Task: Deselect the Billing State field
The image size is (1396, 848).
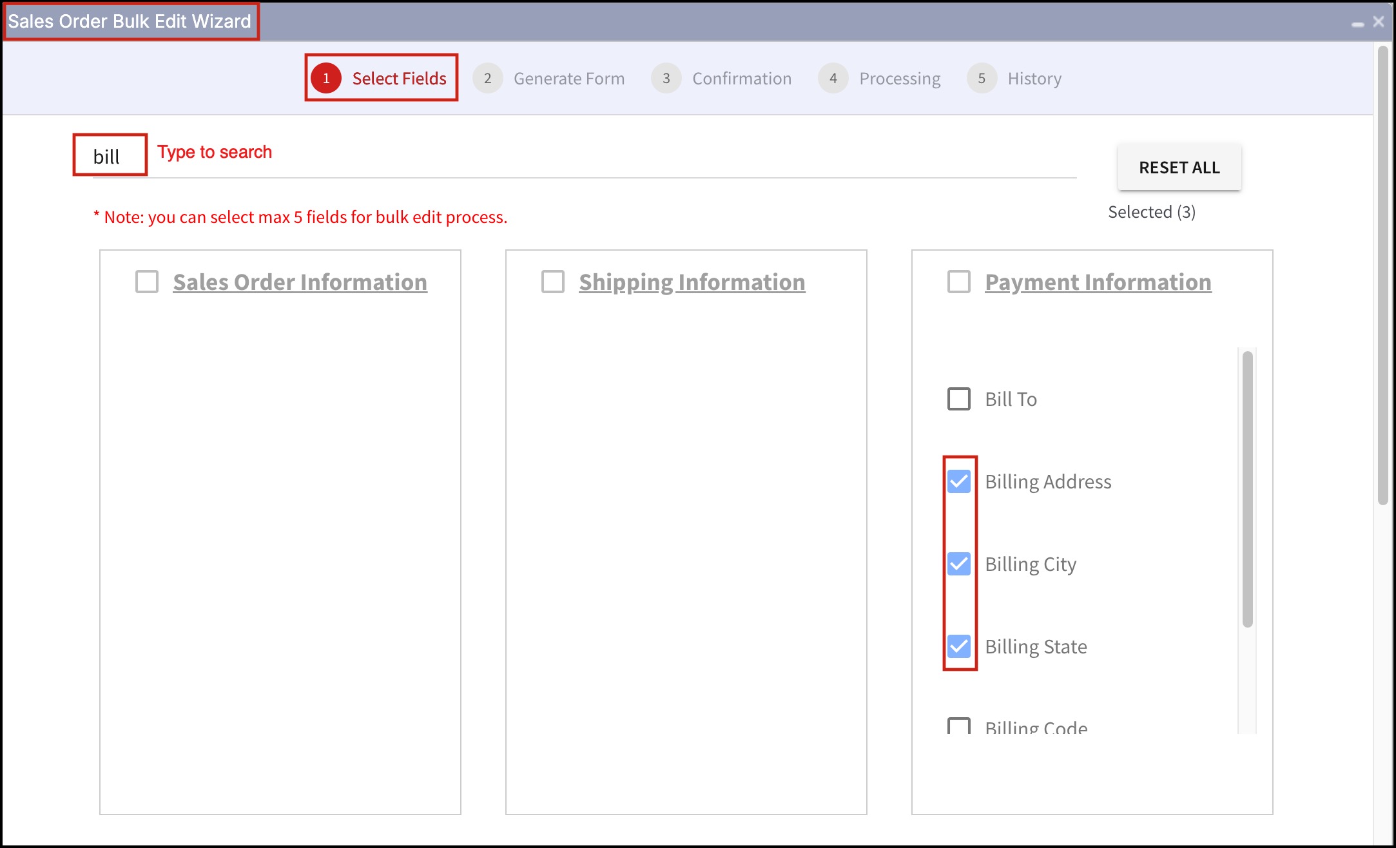Action: pos(958,646)
